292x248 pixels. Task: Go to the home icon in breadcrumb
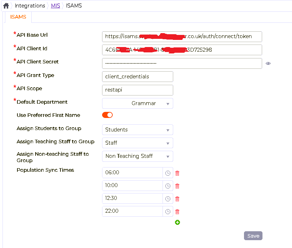click(6, 6)
